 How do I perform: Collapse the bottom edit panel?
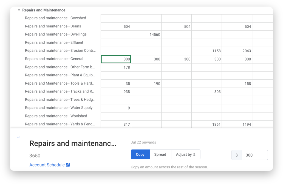pos(18,137)
